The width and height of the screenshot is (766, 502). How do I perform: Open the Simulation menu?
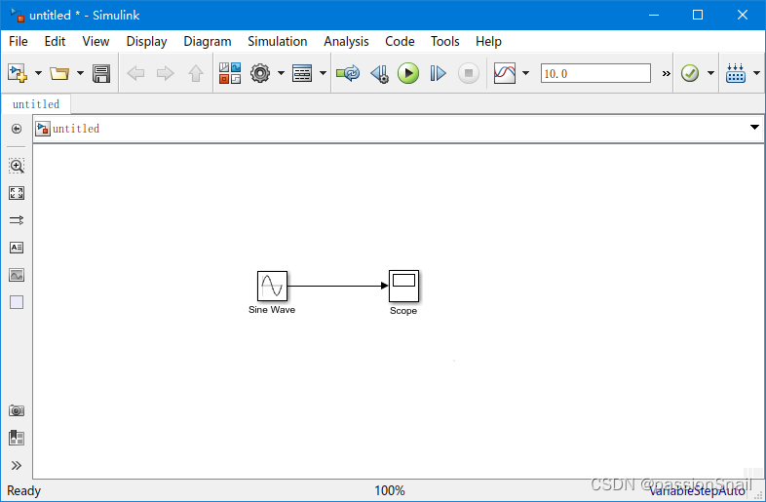(x=278, y=42)
